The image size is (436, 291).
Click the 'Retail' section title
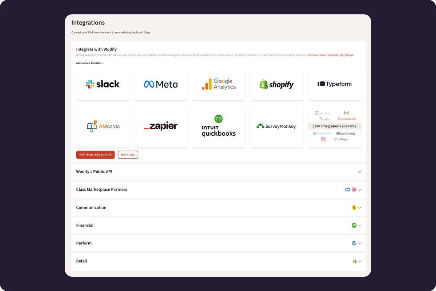tap(82, 261)
